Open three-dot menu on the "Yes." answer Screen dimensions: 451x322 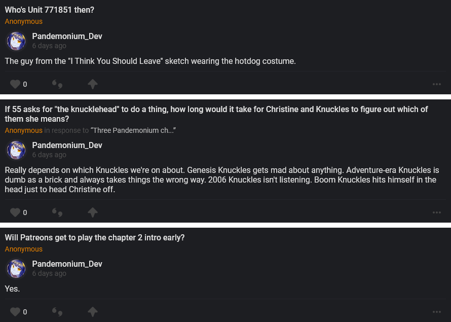(x=437, y=312)
